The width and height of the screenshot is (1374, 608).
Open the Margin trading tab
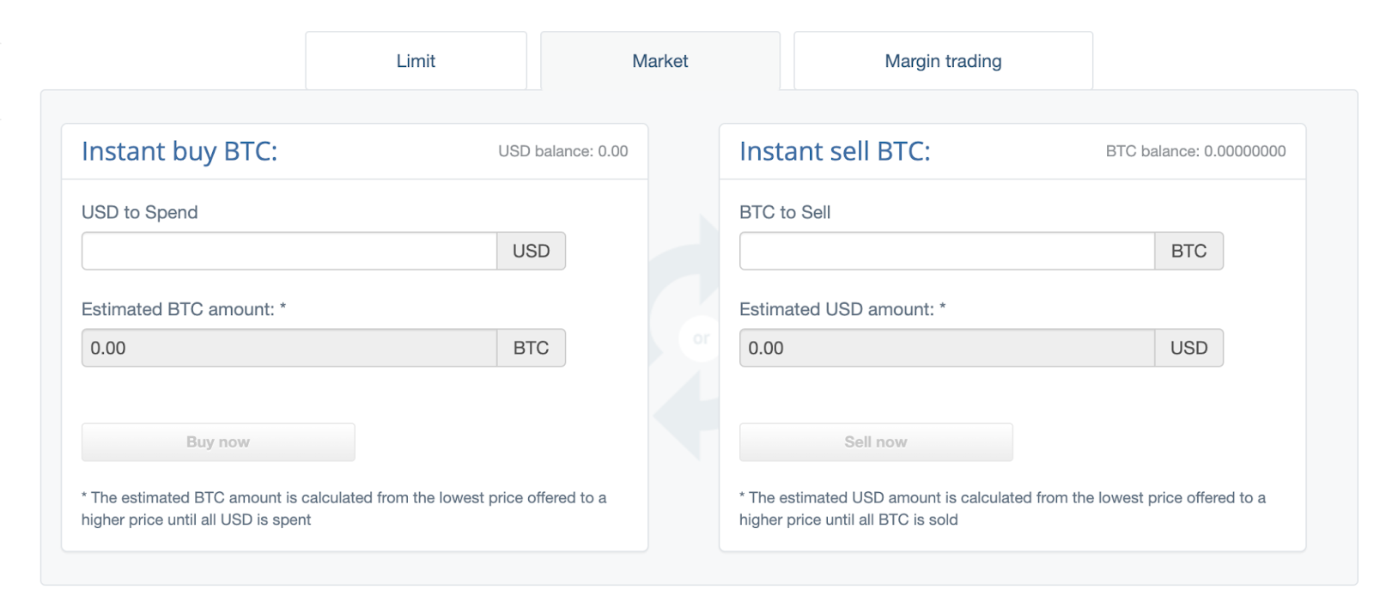943,61
